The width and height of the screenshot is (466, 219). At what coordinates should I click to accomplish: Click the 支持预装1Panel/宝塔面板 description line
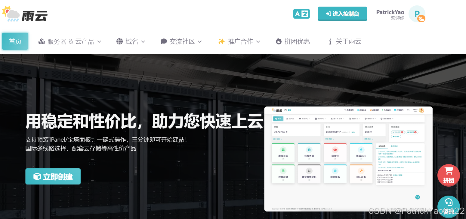click(106, 139)
